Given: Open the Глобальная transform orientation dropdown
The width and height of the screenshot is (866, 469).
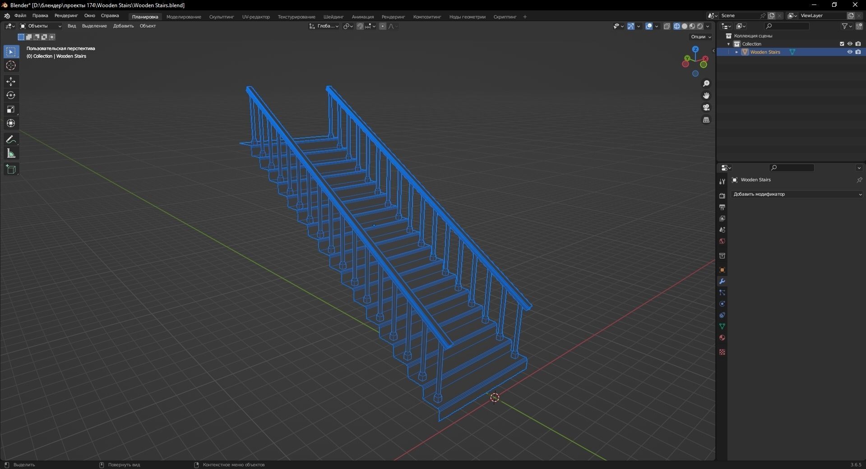Looking at the screenshot, I should (324, 26).
